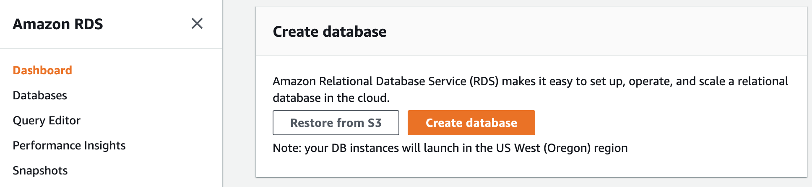The height and width of the screenshot is (187, 812).
Task: Open Query Editor from the sidebar
Action: [x=47, y=120]
